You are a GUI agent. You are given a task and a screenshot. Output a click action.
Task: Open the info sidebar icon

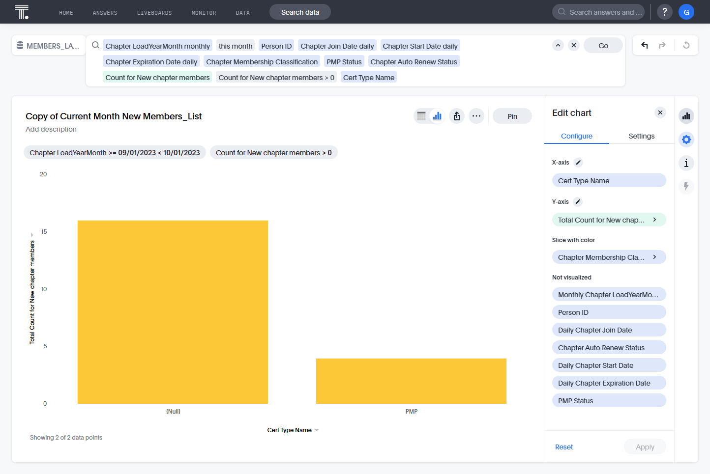tap(686, 163)
